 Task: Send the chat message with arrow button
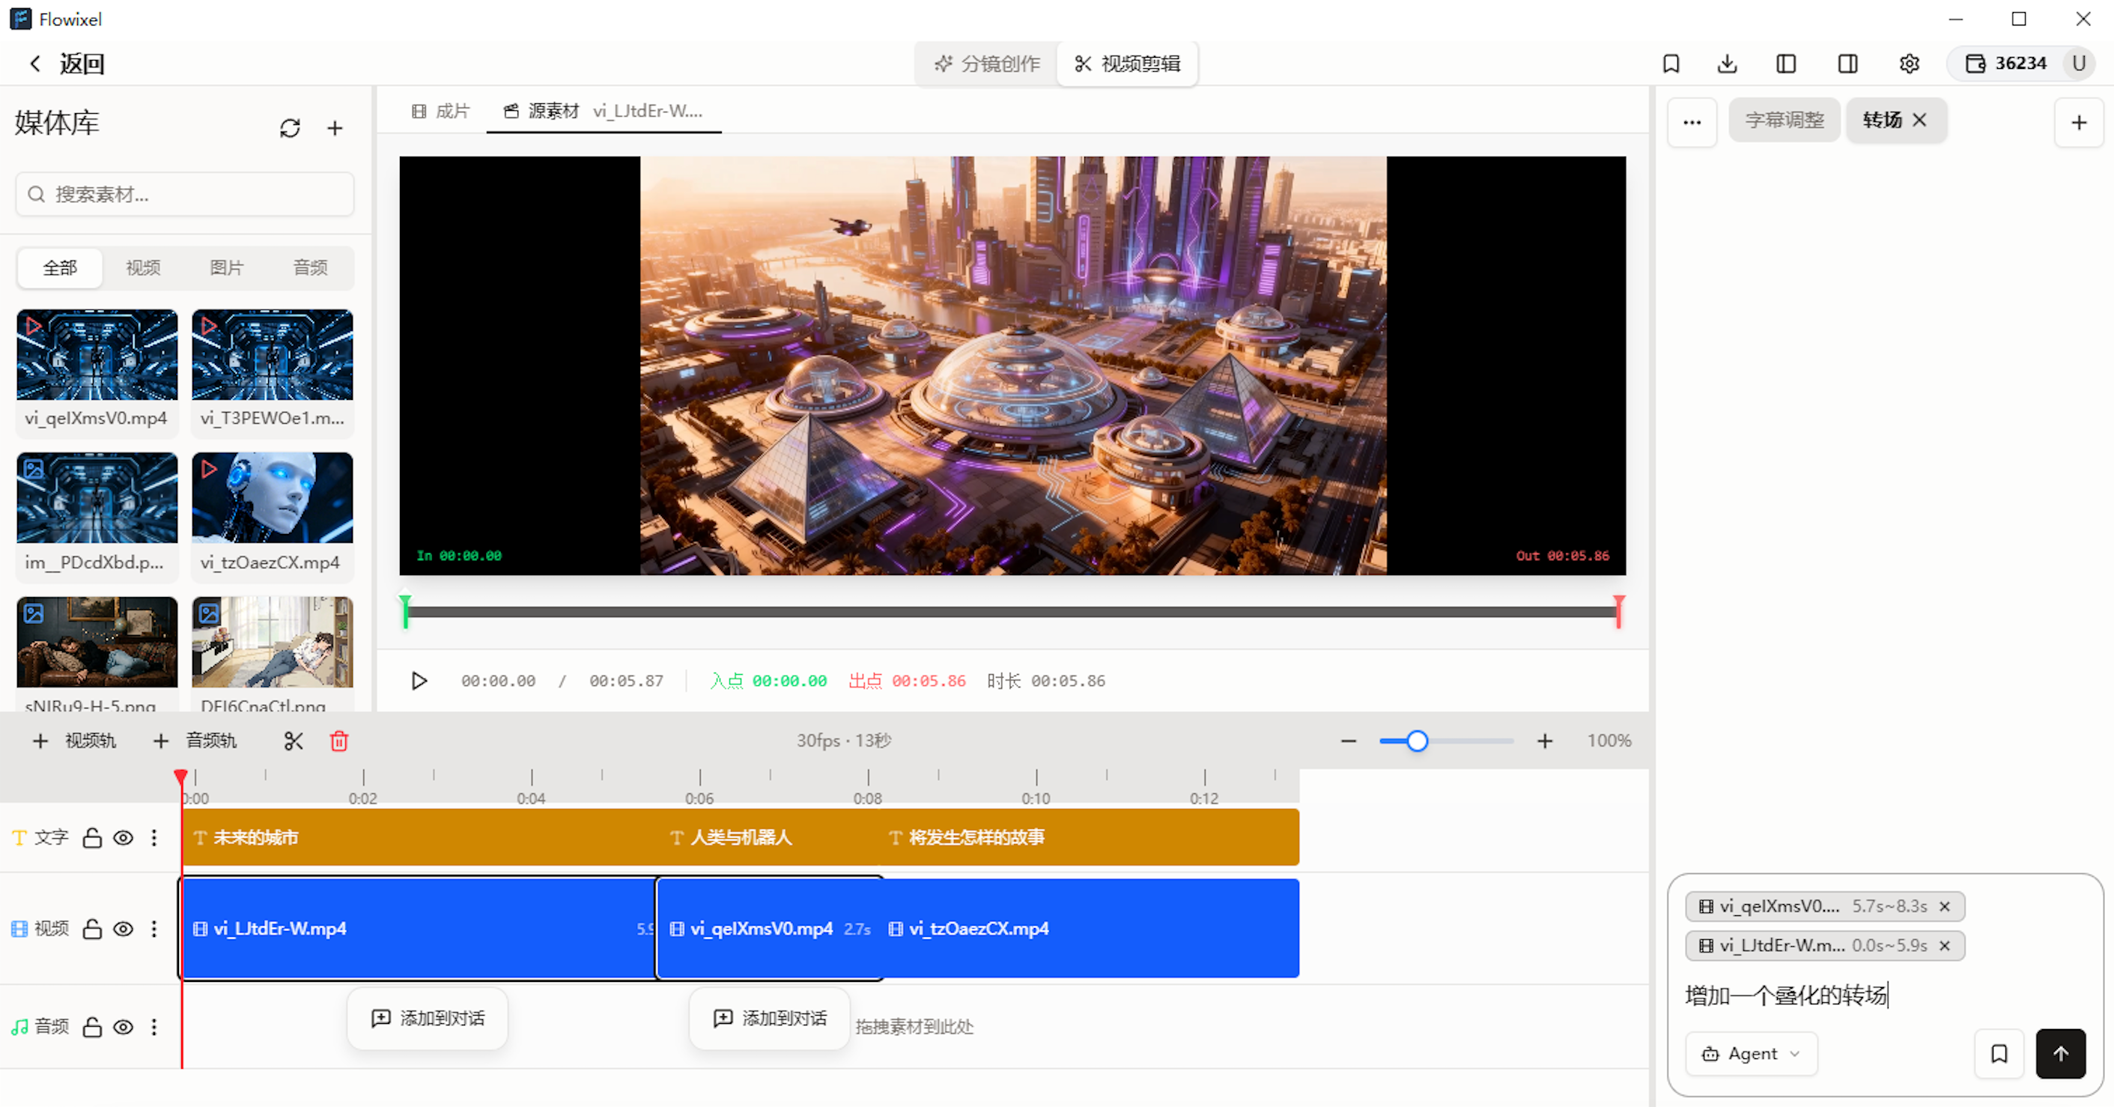(2061, 1053)
